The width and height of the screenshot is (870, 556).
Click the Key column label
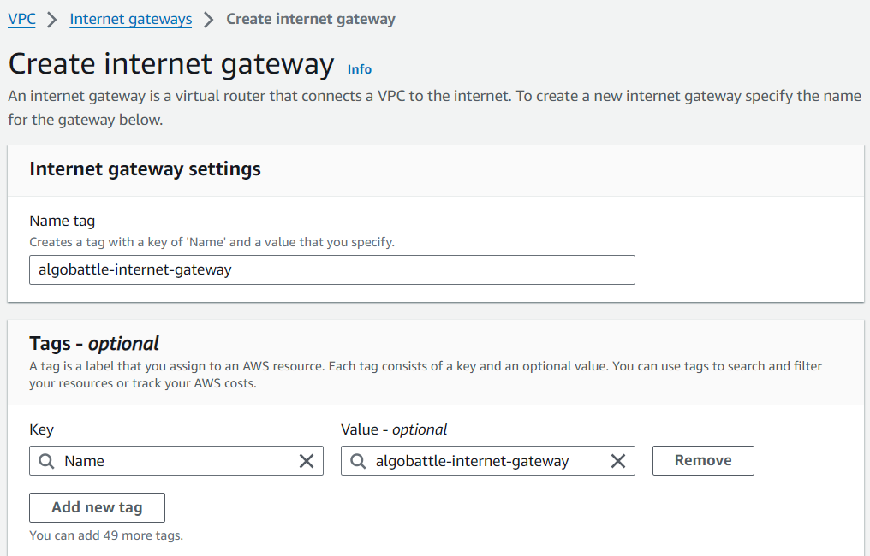41,429
